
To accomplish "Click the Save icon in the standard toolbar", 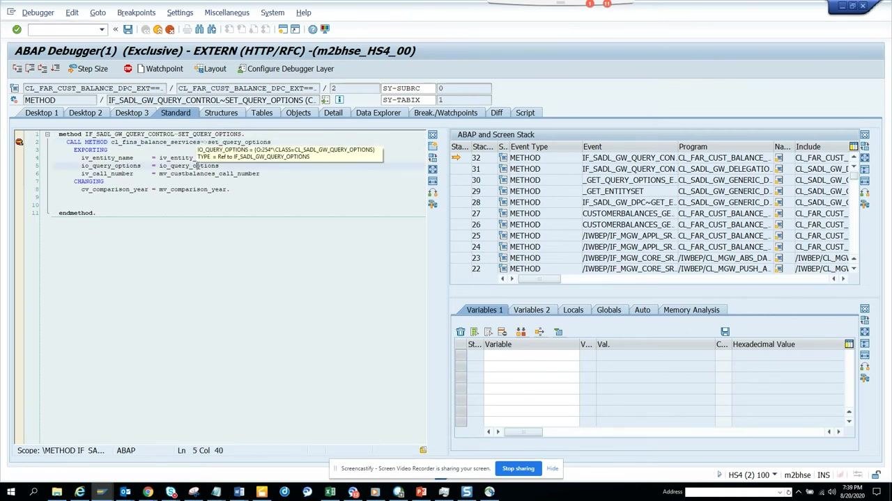I will [x=128, y=29].
